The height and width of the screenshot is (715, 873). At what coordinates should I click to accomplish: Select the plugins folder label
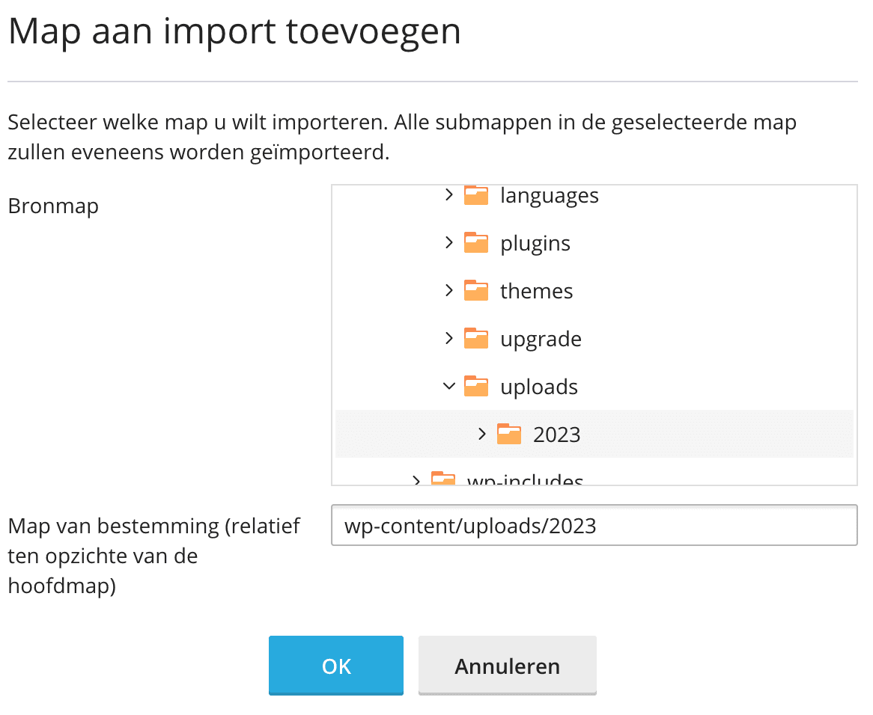tap(535, 244)
